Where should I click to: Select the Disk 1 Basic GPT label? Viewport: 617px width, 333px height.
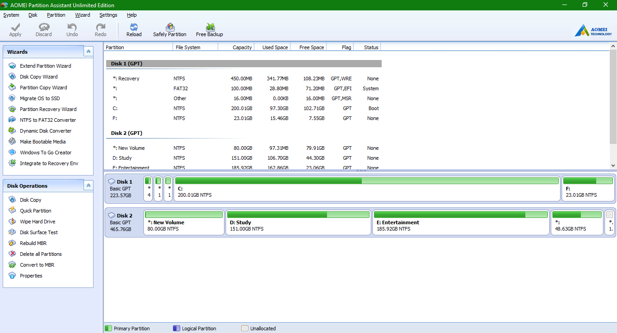click(x=124, y=188)
